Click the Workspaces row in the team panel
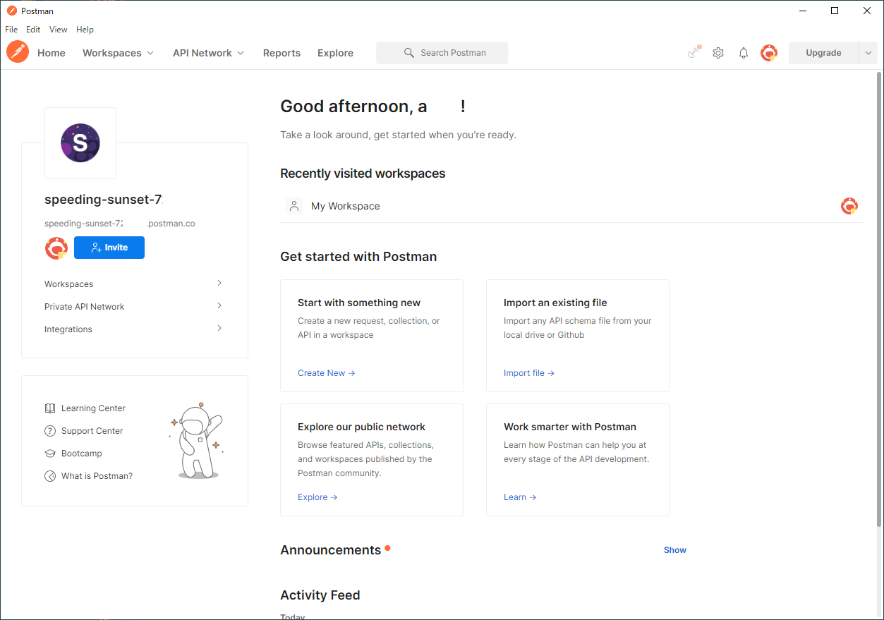This screenshot has height=620, width=884. click(134, 284)
